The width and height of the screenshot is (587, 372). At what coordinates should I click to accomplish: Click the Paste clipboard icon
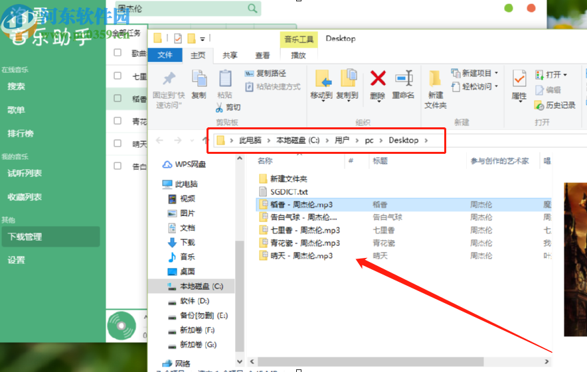225,78
